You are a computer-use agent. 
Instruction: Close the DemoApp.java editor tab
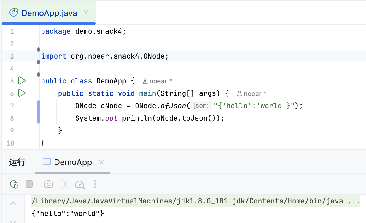86,13
